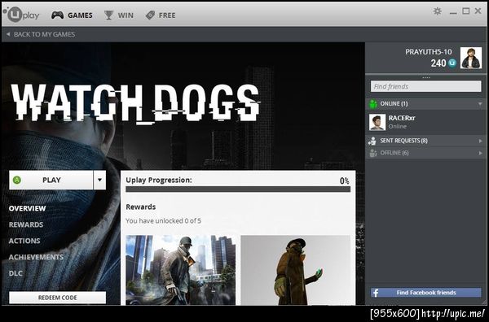Expand the SENT REQUESTS (8) group
Viewport: 489px width, 322px height.
[481, 141]
